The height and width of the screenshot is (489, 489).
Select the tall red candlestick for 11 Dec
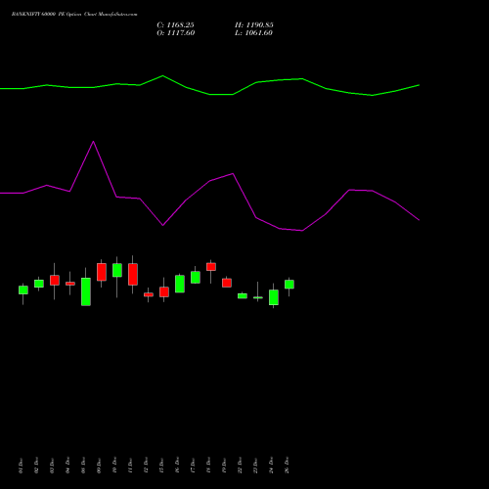[133, 274]
